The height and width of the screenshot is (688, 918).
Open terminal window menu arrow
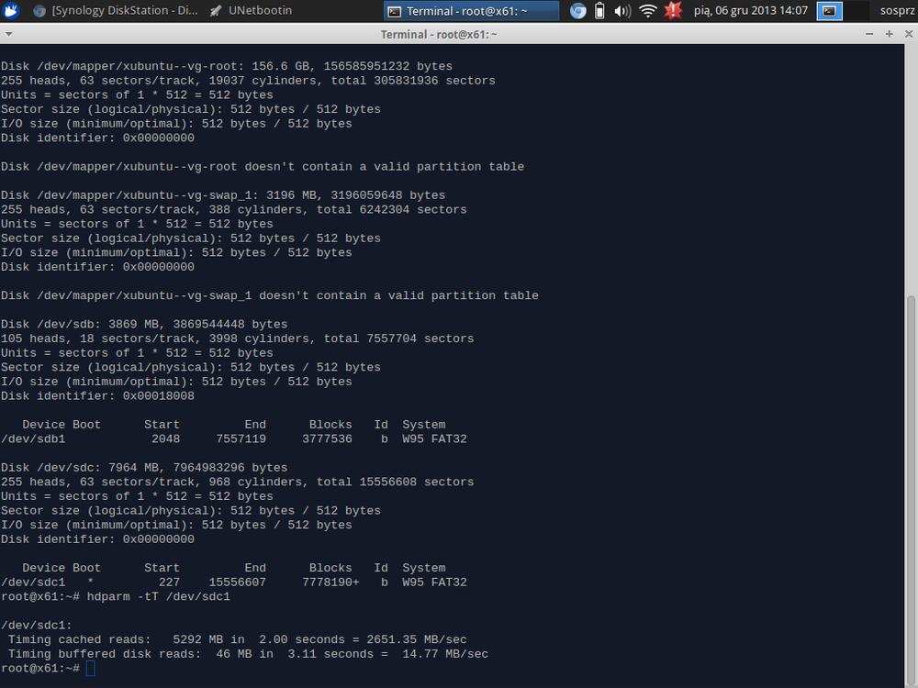[8, 35]
